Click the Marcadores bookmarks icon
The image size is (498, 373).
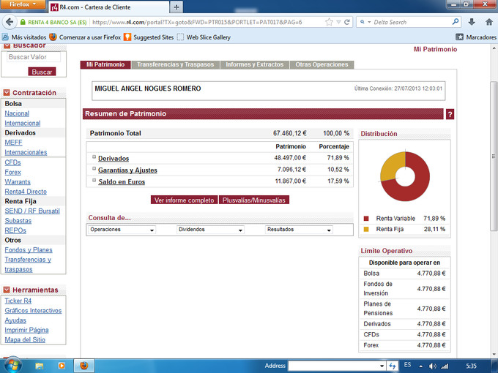[460, 37]
